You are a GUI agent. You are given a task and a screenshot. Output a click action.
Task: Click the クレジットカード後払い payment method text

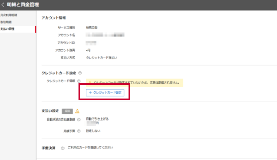102,58
